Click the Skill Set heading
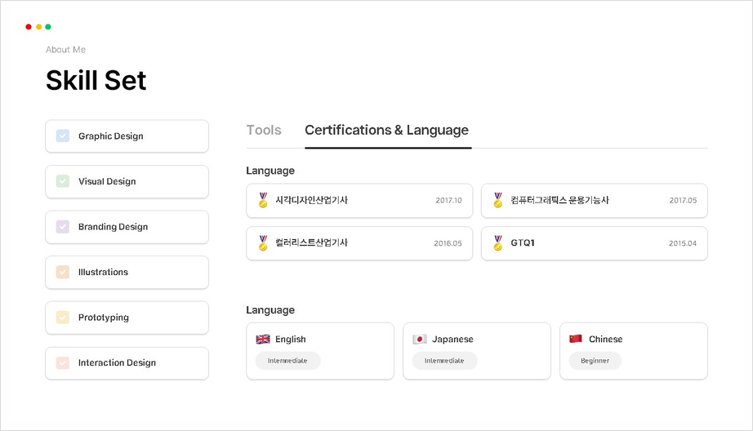The width and height of the screenshot is (753, 431). [x=96, y=80]
